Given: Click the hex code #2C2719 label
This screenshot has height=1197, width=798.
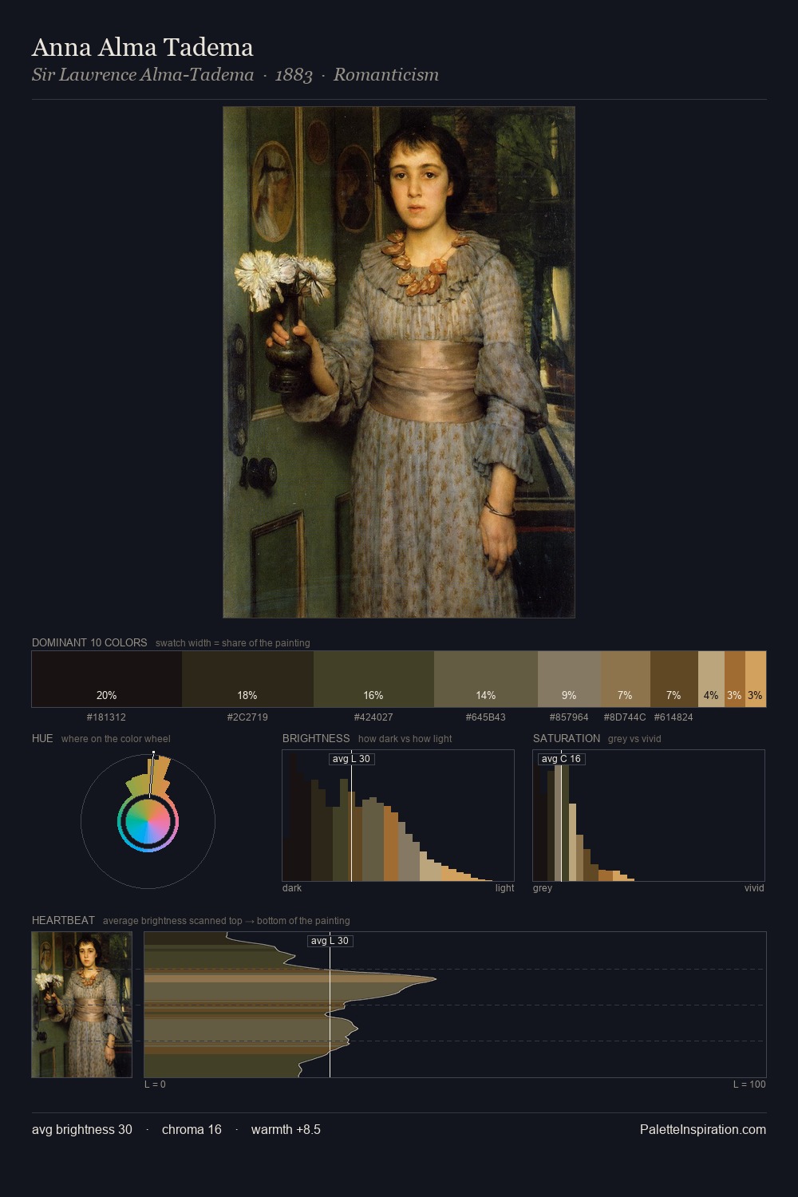Looking at the screenshot, I should point(247,717).
